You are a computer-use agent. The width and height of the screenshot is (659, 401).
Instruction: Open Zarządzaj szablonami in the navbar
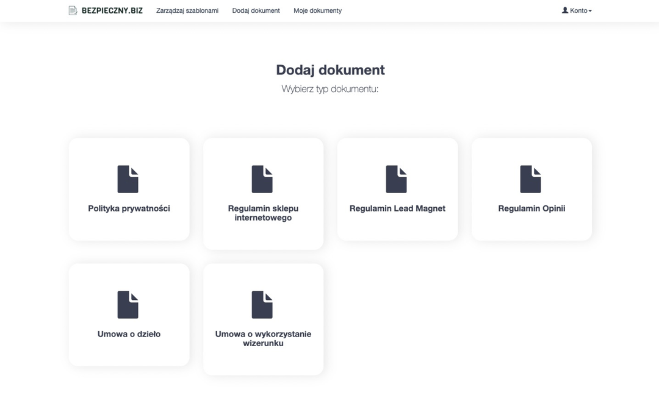(x=187, y=10)
